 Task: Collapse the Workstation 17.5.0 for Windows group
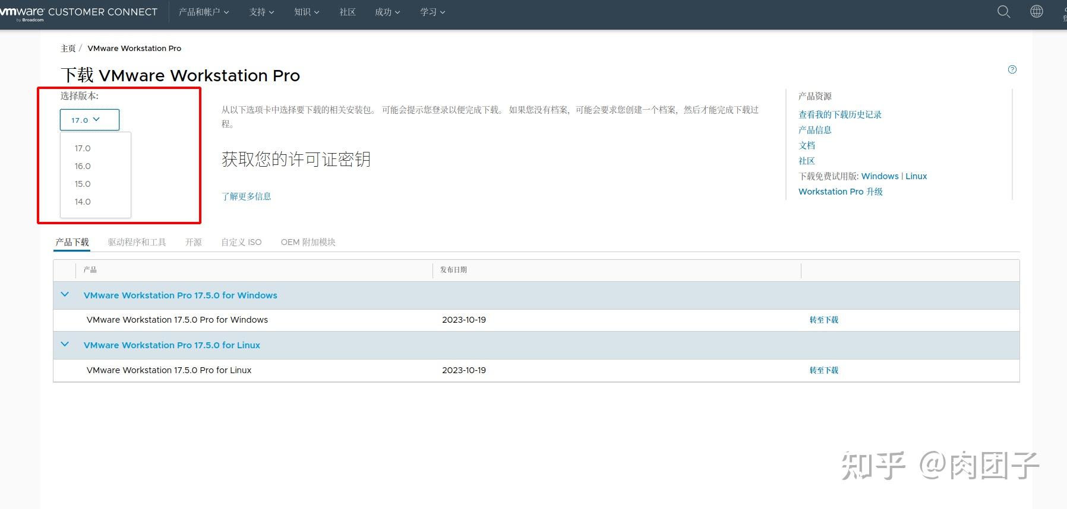click(x=65, y=294)
